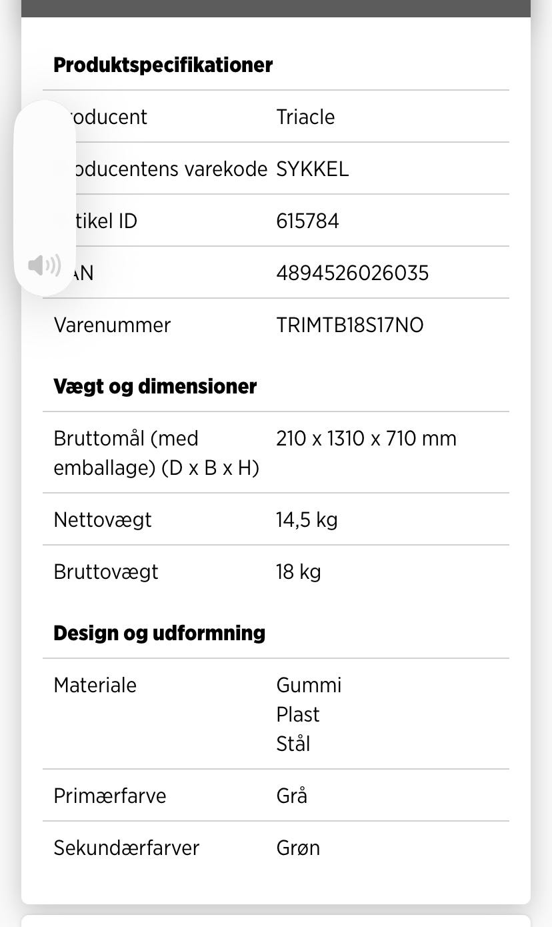
Task: Click the Produktspecifikationer heading
Action: coord(163,65)
